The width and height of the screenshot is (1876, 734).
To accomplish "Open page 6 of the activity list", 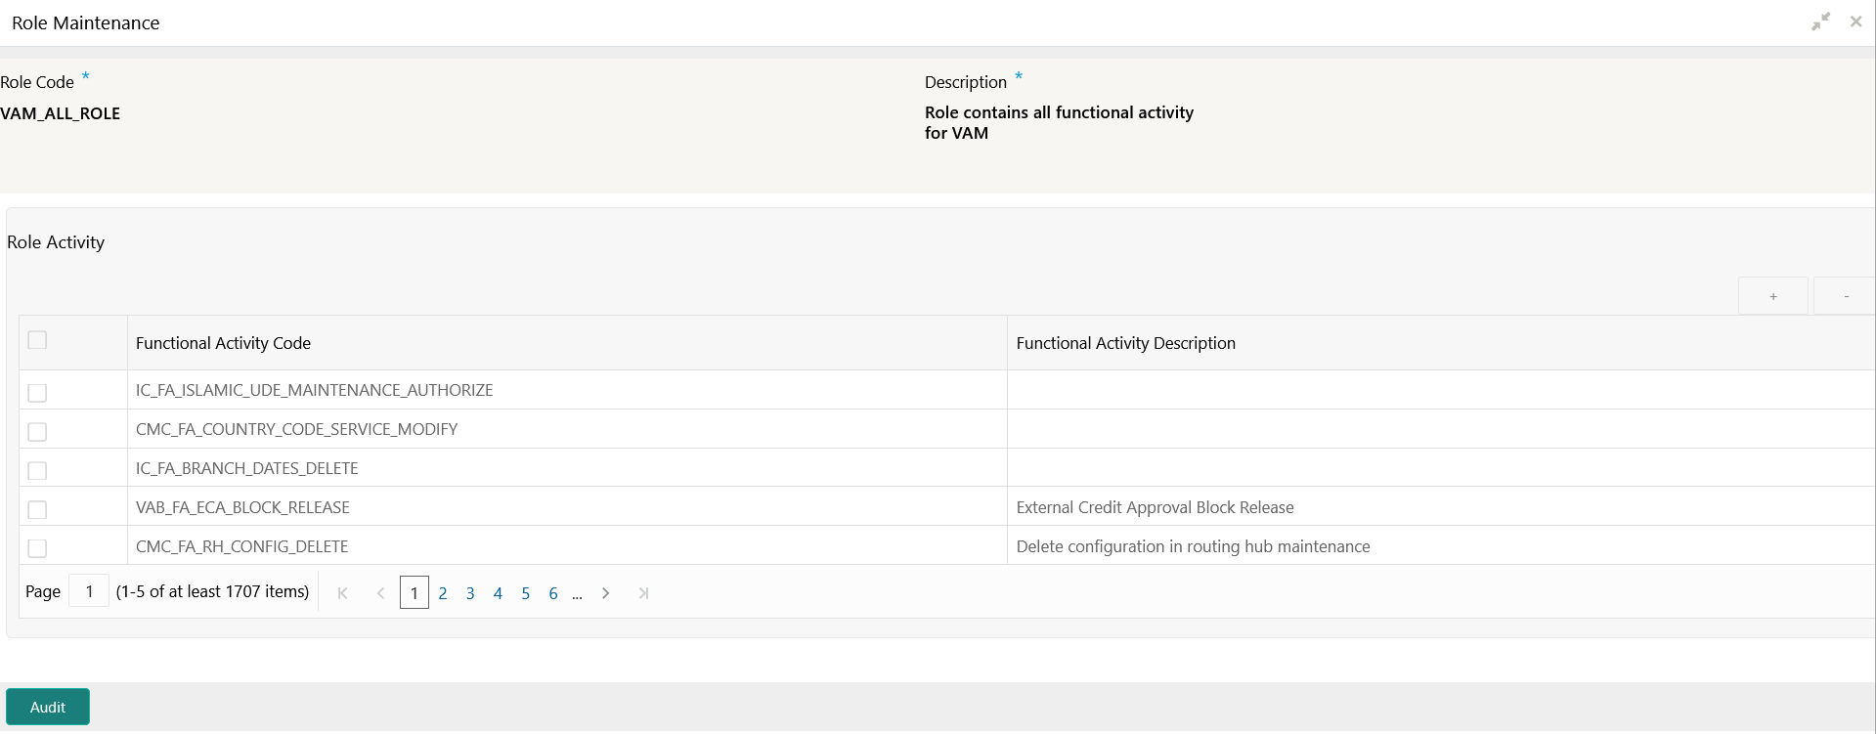I will tap(553, 593).
